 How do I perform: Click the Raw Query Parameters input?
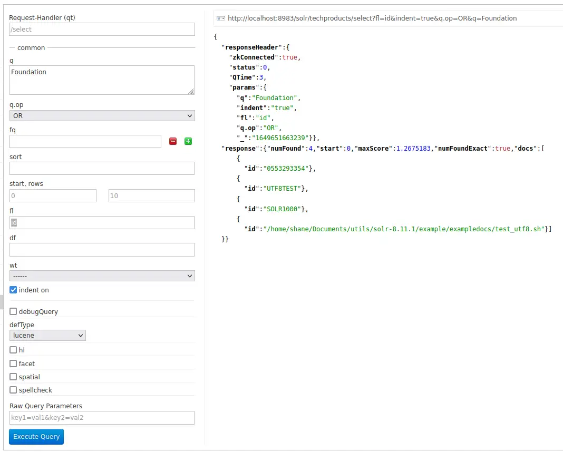(x=102, y=418)
